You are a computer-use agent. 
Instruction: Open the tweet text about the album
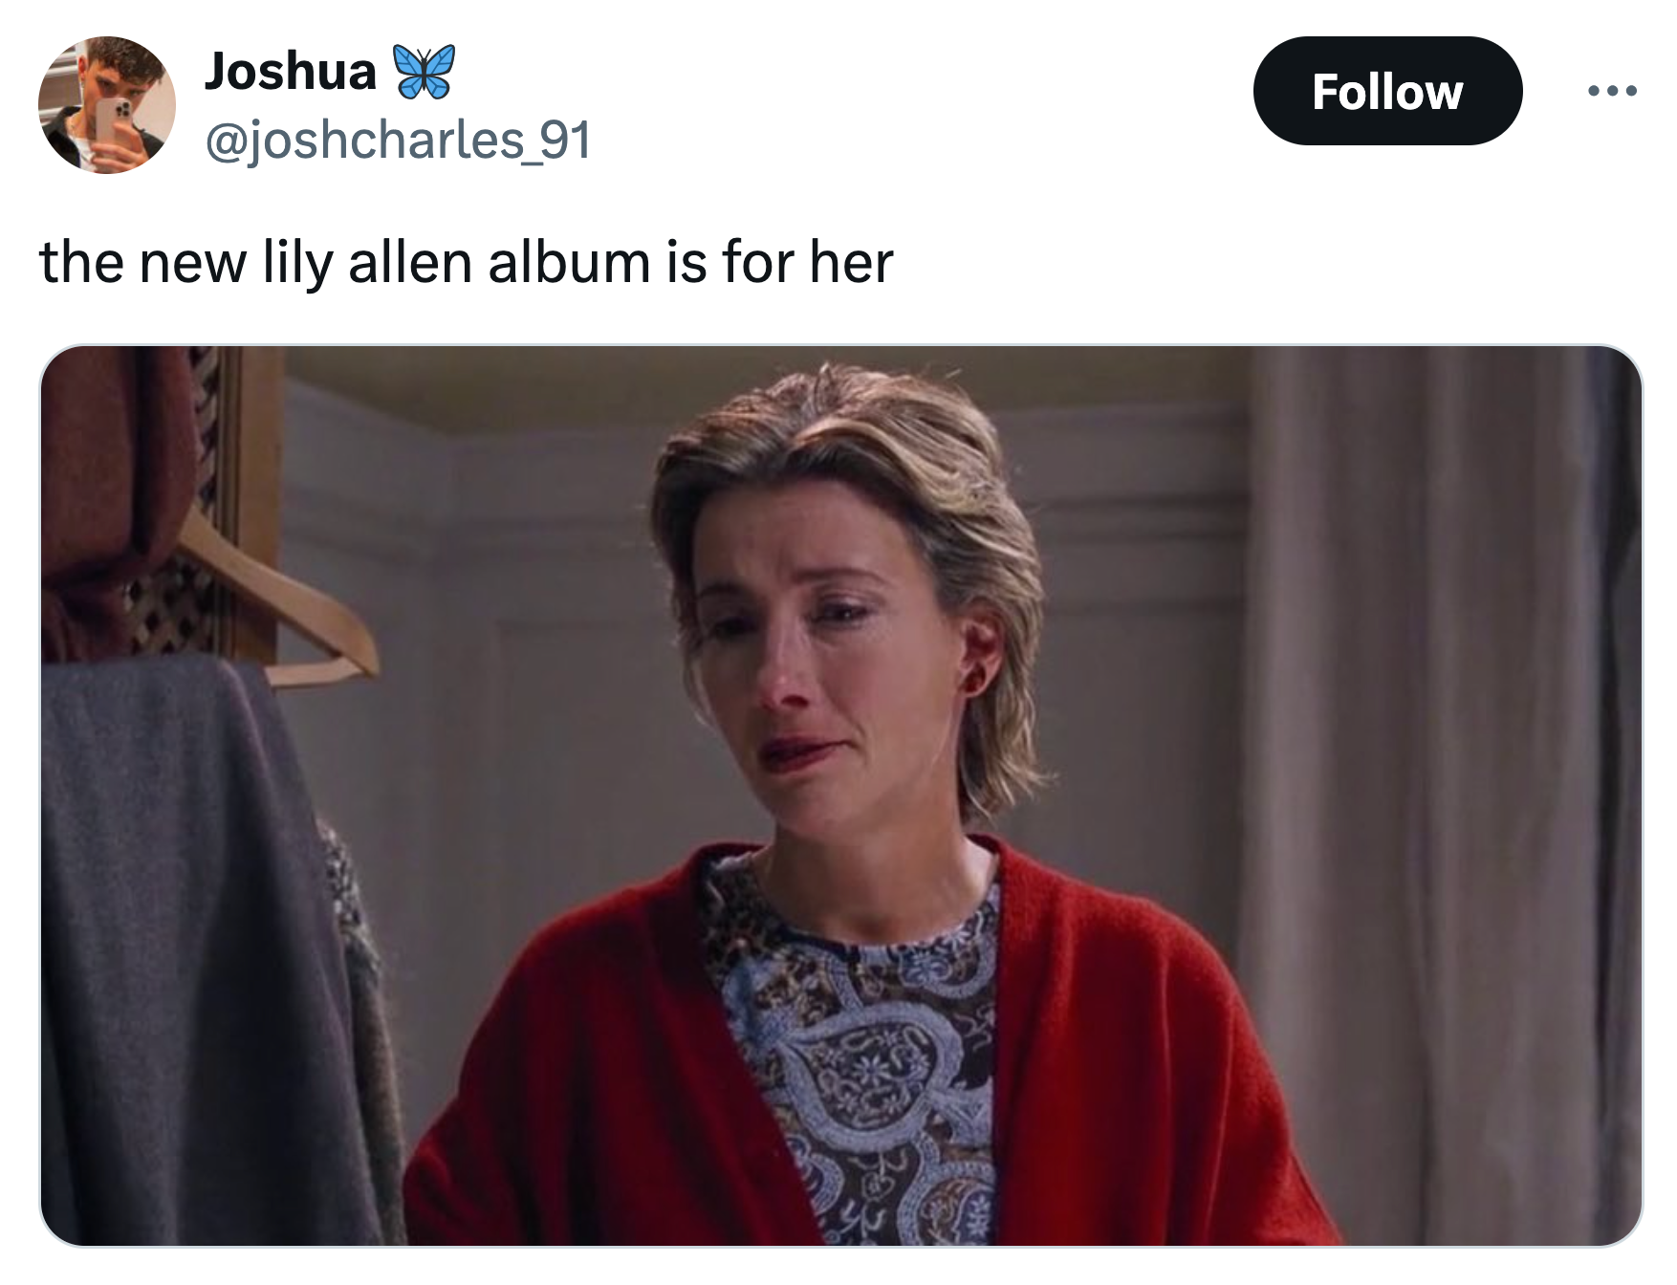tap(466, 263)
